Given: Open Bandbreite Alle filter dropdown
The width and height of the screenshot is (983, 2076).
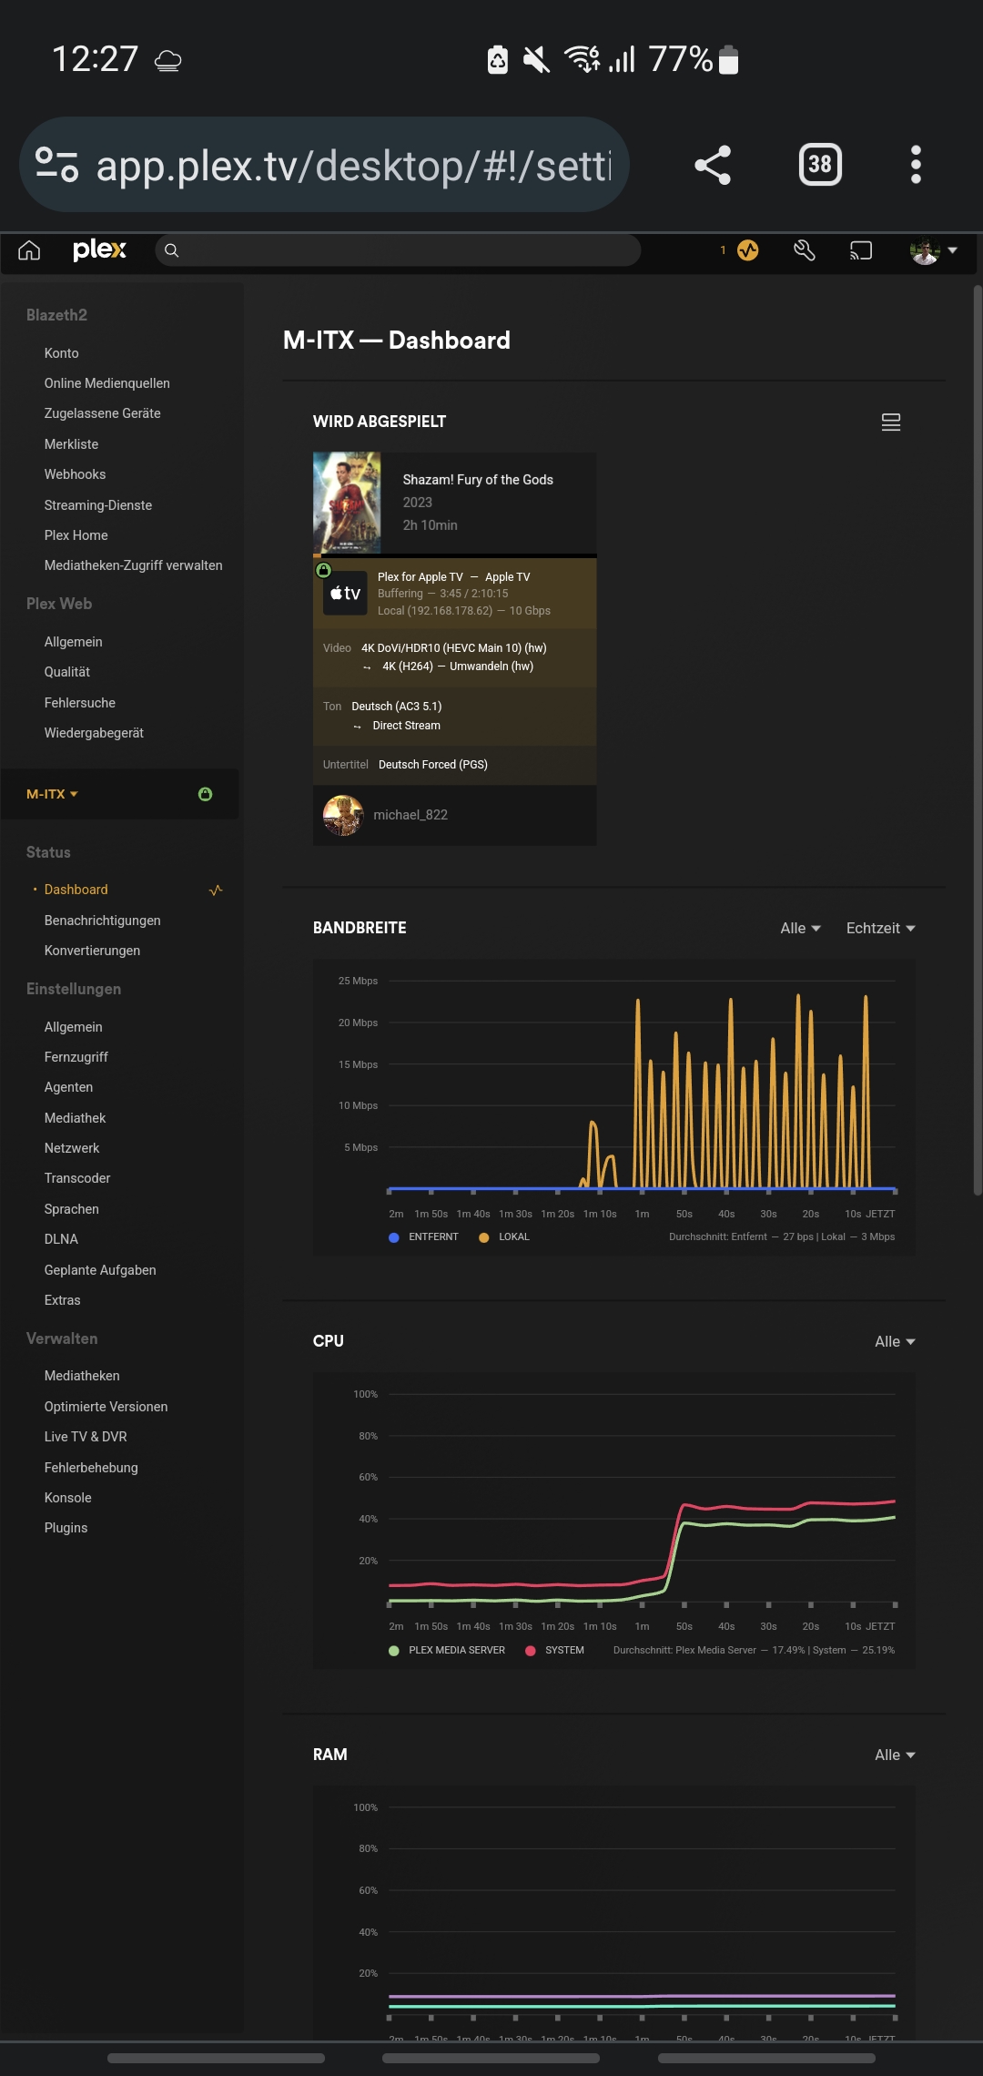Looking at the screenshot, I should 801,928.
